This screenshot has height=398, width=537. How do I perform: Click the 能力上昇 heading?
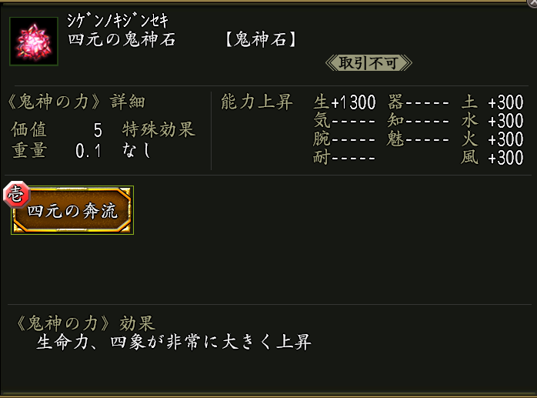click(x=256, y=102)
